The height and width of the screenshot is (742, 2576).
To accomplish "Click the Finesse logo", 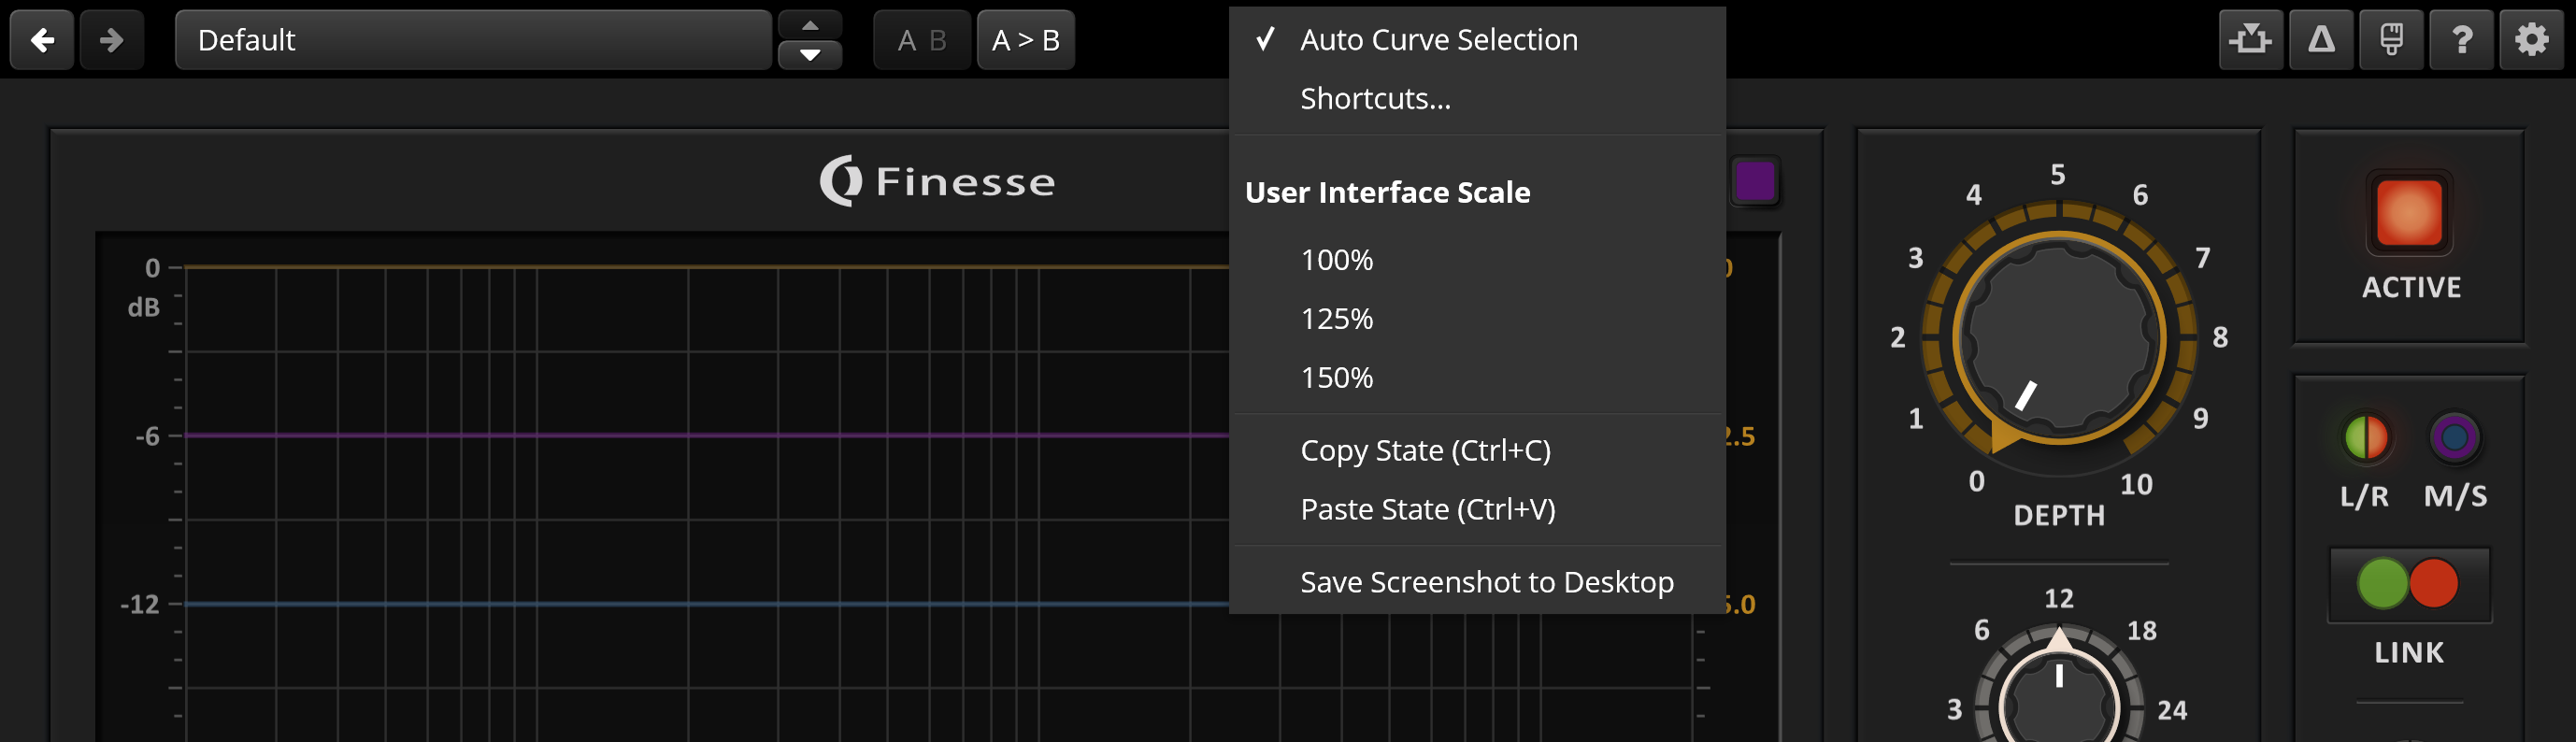I will [x=937, y=181].
